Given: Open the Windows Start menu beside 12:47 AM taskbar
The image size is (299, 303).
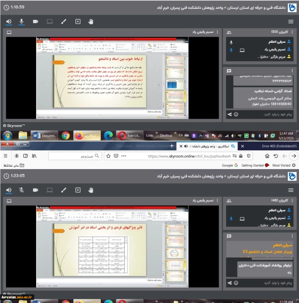Looking at the screenshot, I should pyautogui.click(x=8, y=136).
